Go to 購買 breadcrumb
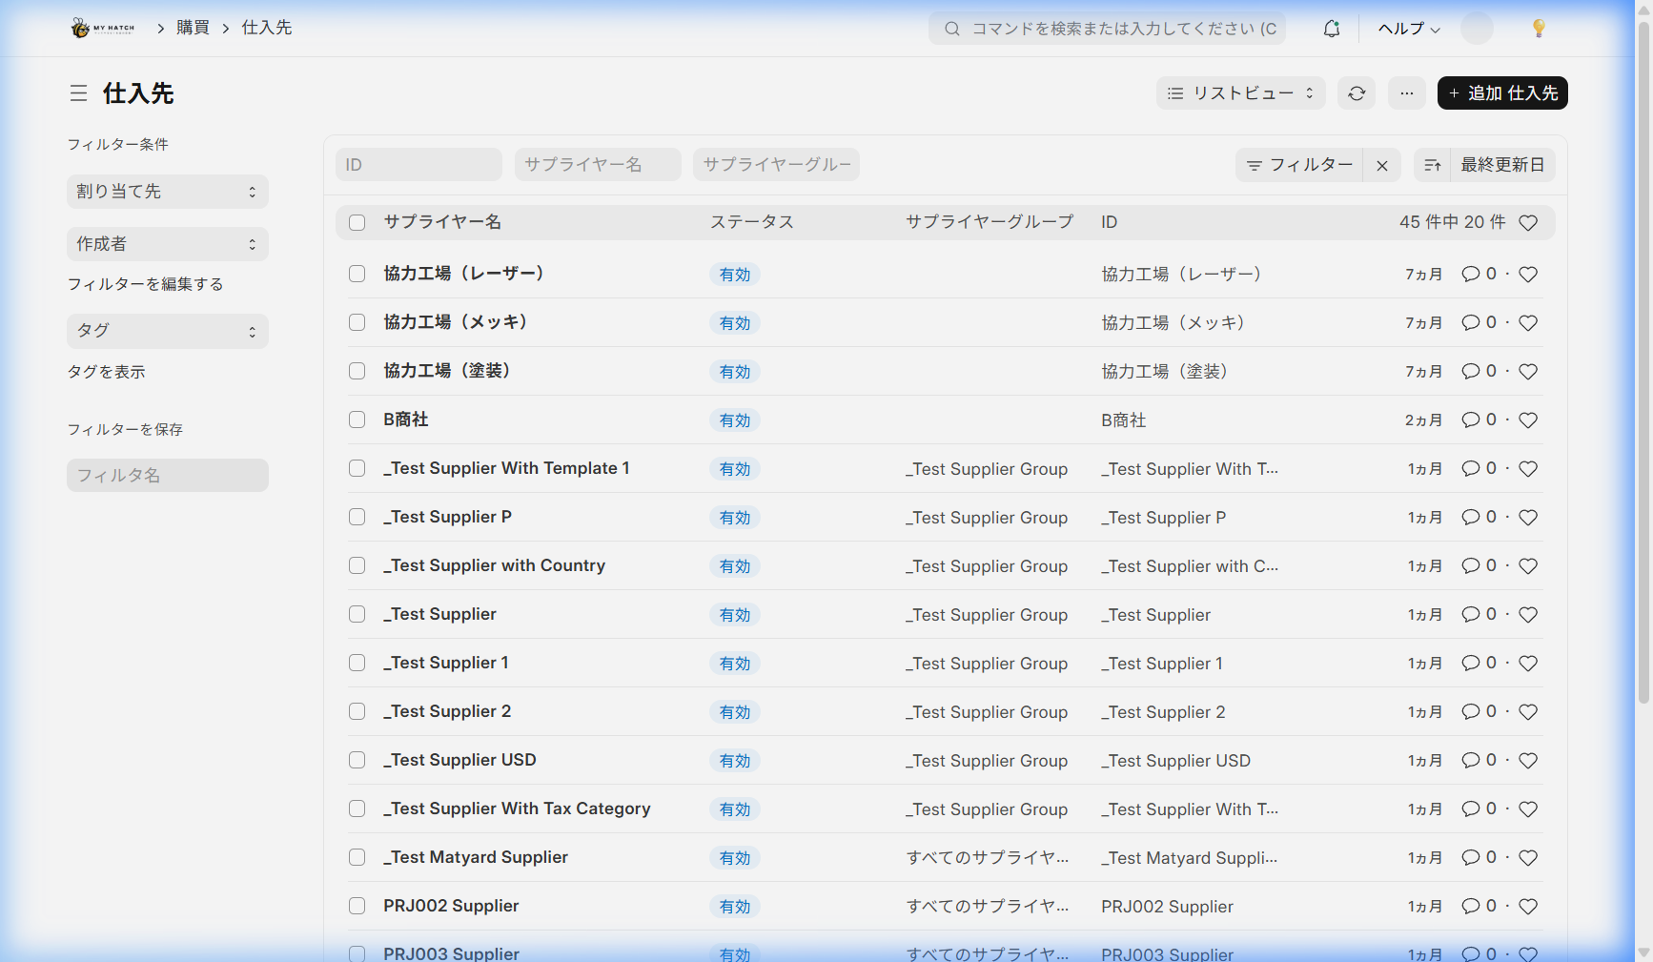 [x=193, y=28]
